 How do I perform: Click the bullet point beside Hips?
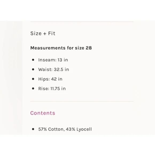33,79
